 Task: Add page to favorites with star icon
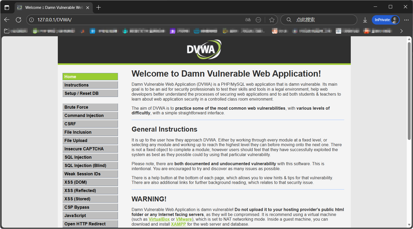[272, 20]
